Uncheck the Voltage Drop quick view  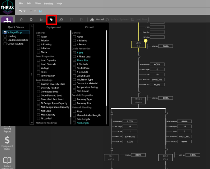tap(5, 32)
